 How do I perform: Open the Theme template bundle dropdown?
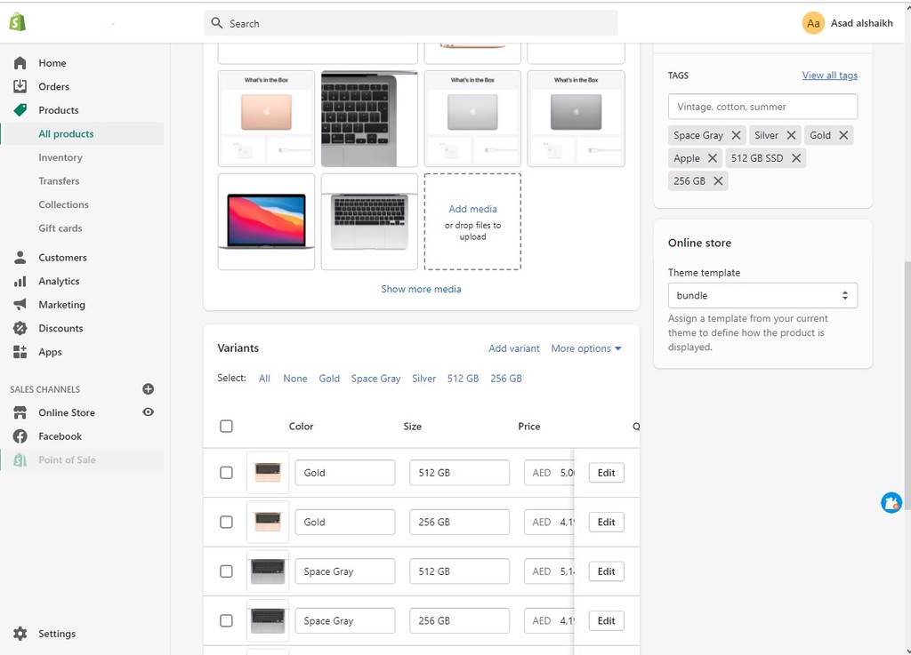pos(762,295)
